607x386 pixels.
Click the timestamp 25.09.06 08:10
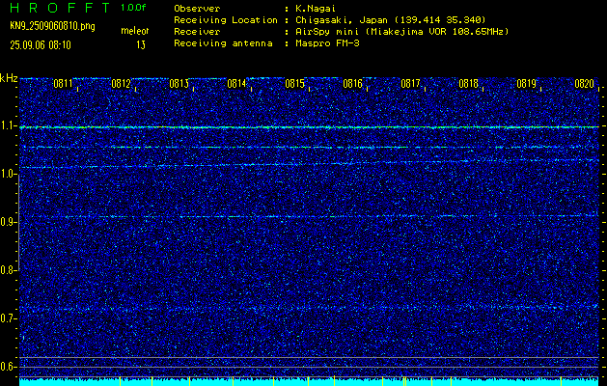click(41, 45)
